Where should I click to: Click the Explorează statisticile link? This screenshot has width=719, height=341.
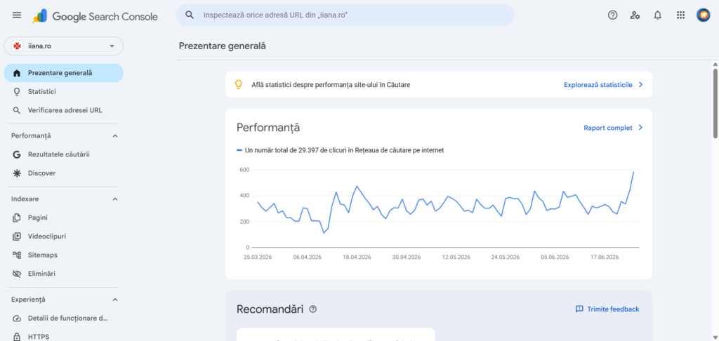pyautogui.click(x=598, y=85)
